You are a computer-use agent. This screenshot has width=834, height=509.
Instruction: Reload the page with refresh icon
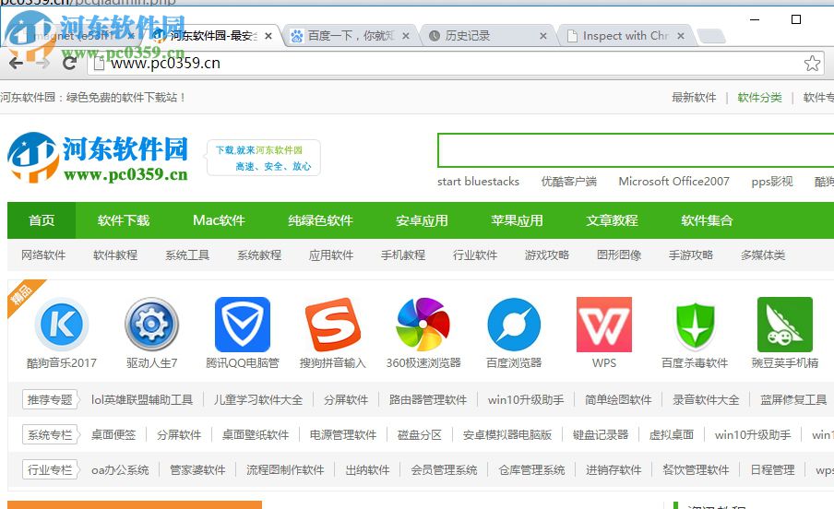click(69, 64)
